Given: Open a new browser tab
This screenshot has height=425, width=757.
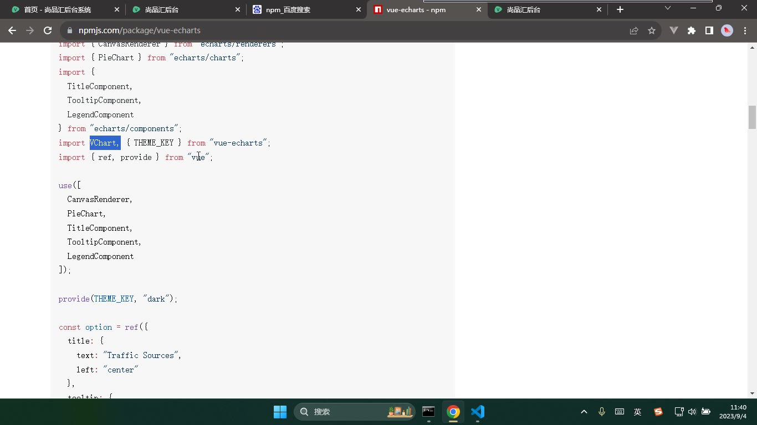Looking at the screenshot, I should (620, 9).
